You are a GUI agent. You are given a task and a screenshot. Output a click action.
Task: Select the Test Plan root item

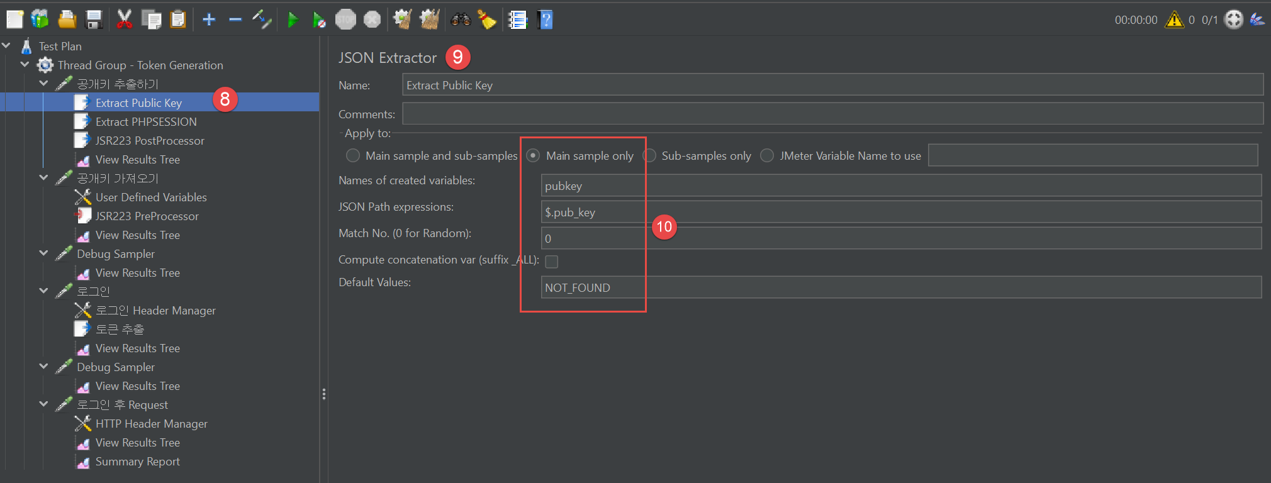[60, 46]
